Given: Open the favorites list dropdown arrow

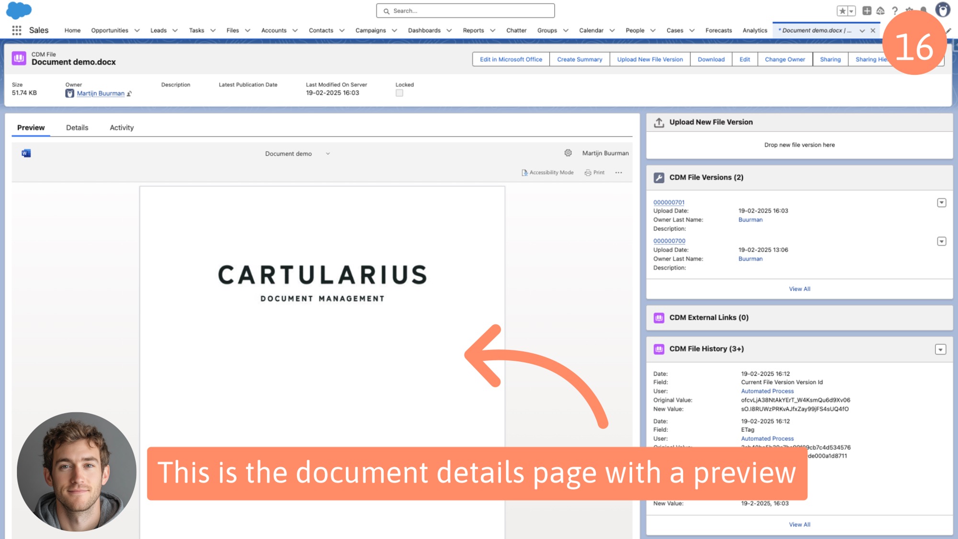Looking at the screenshot, I should (x=851, y=11).
